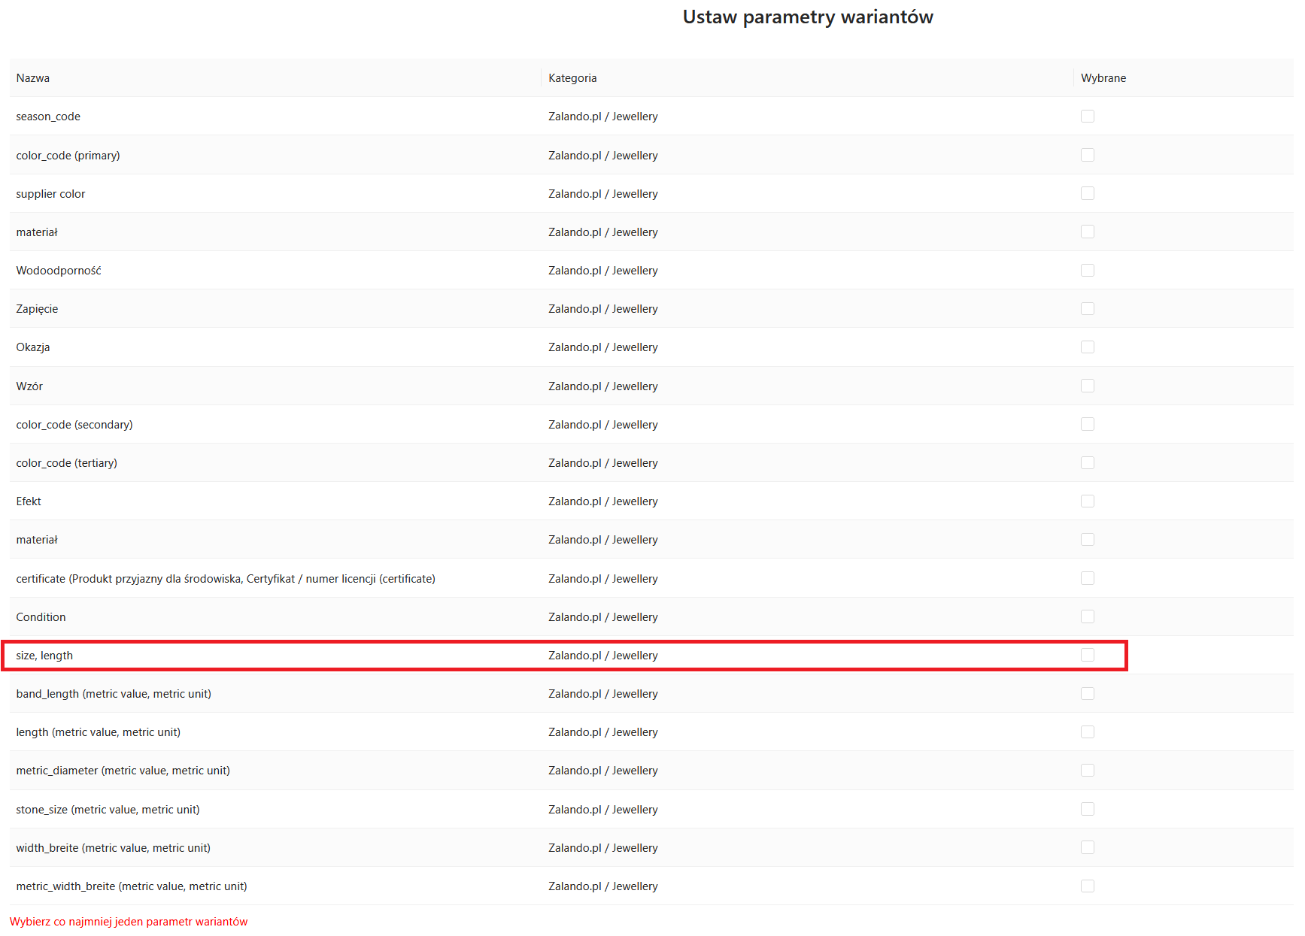This screenshot has height=936, width=1305.
Task: Check the metric_width_breite checkbox
Action: (1087, 886)
